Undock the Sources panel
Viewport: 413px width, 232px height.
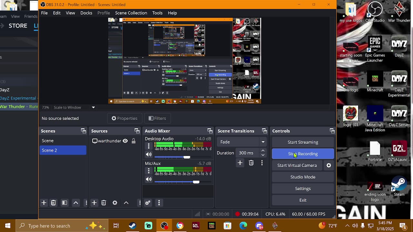coord(137,131)
